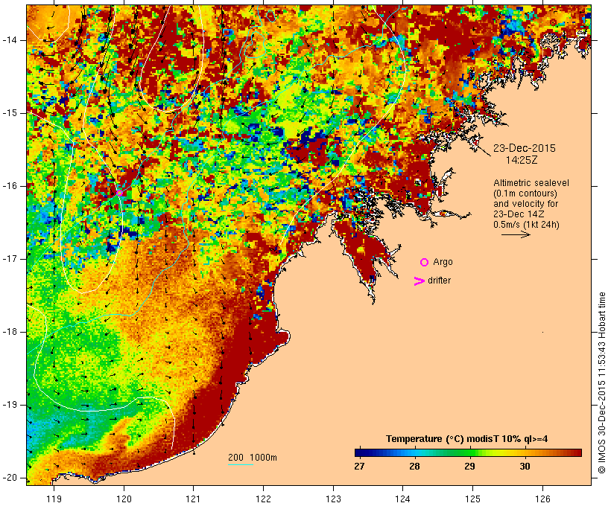Click longitude axis label 120

pyautogui.click(x=124, y=499)
